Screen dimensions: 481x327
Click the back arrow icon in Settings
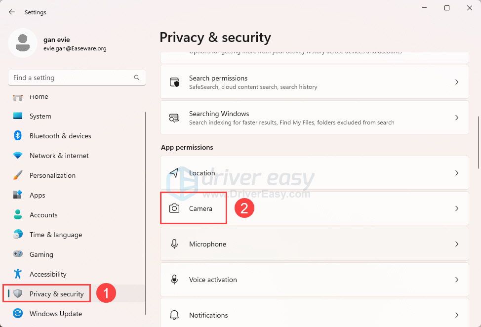(x=12, y=12)
